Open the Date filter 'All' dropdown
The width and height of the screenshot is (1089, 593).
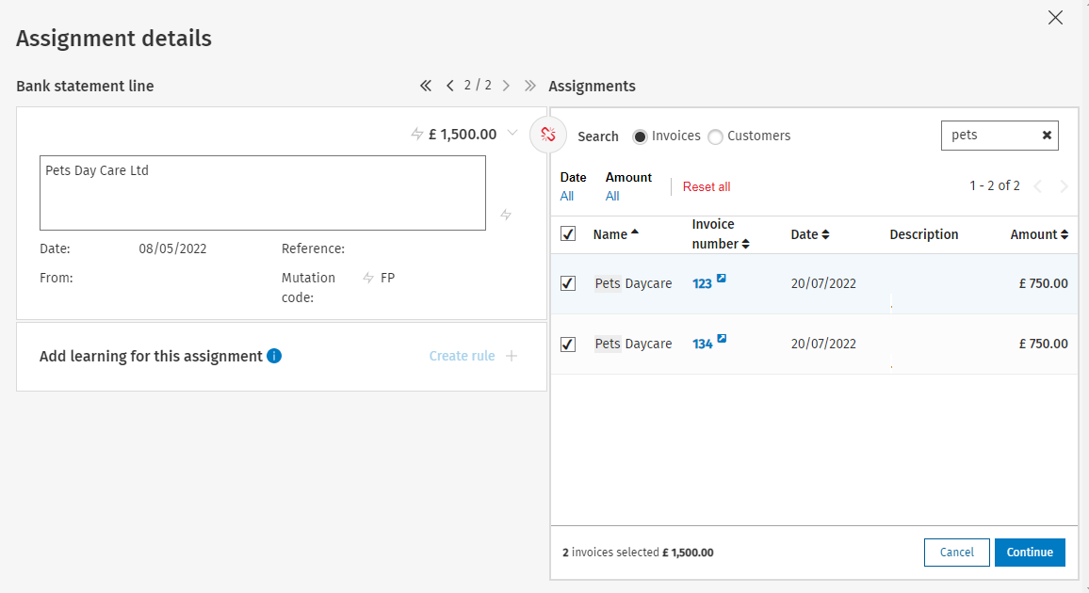point(567,197)
